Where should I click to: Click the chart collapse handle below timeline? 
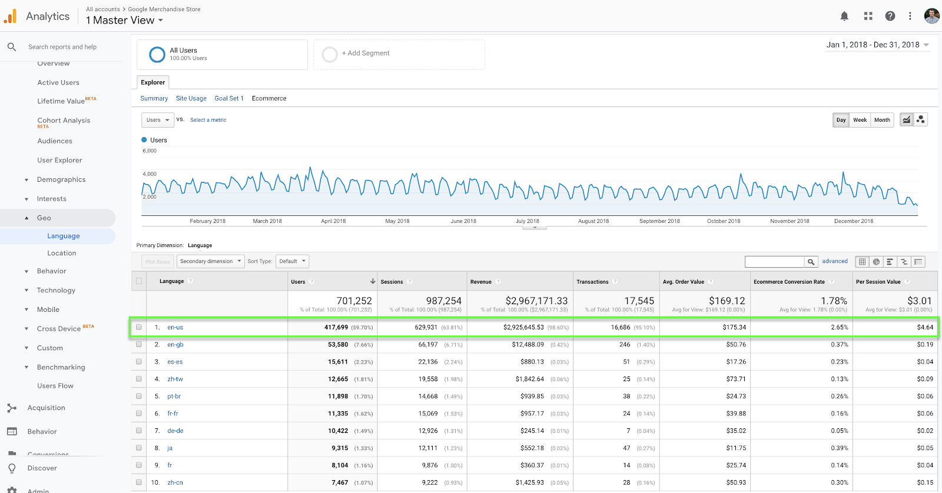pyautogui.click(x=535, y=227)
